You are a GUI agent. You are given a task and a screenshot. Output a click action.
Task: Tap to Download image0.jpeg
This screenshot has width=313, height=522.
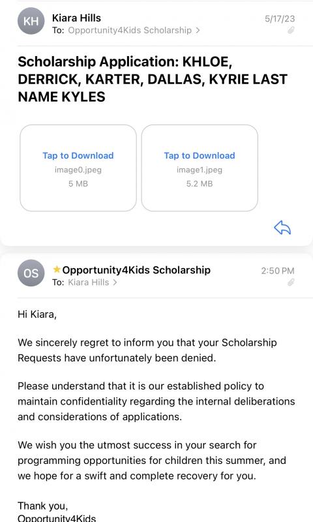(x=78, y=155)
